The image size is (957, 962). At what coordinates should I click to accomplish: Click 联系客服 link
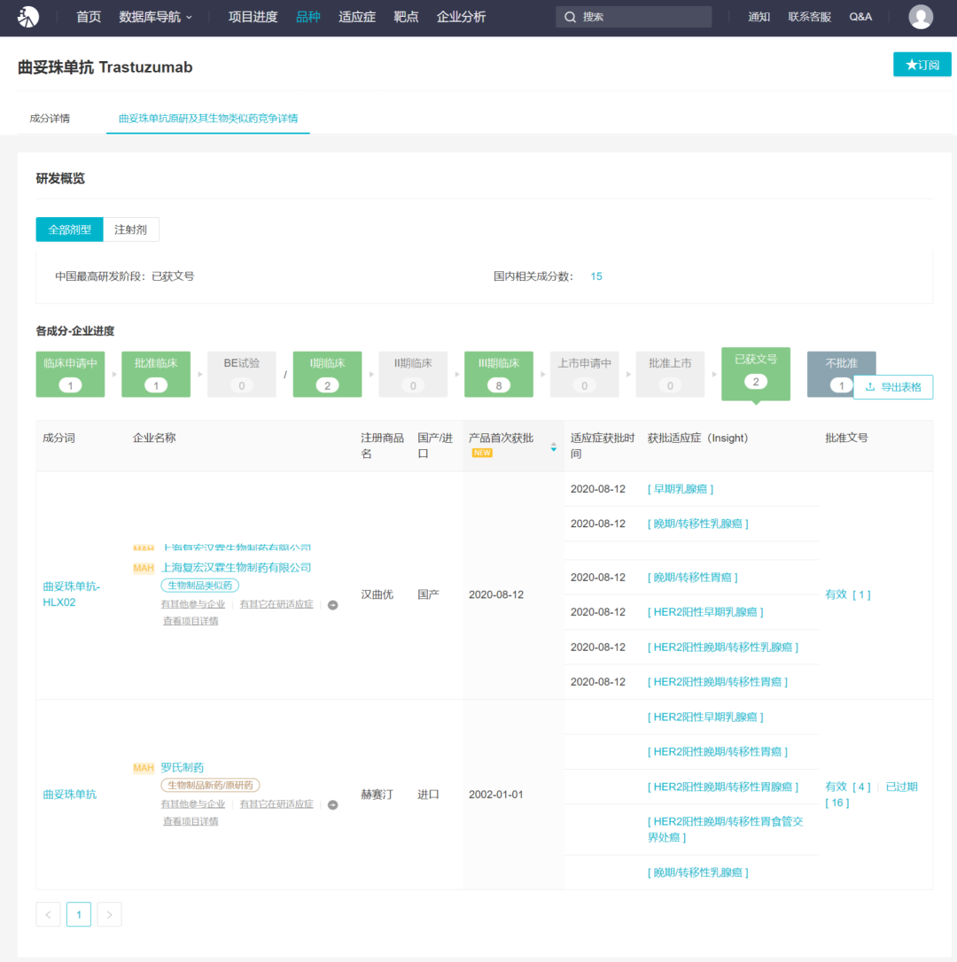pos(809,17)
